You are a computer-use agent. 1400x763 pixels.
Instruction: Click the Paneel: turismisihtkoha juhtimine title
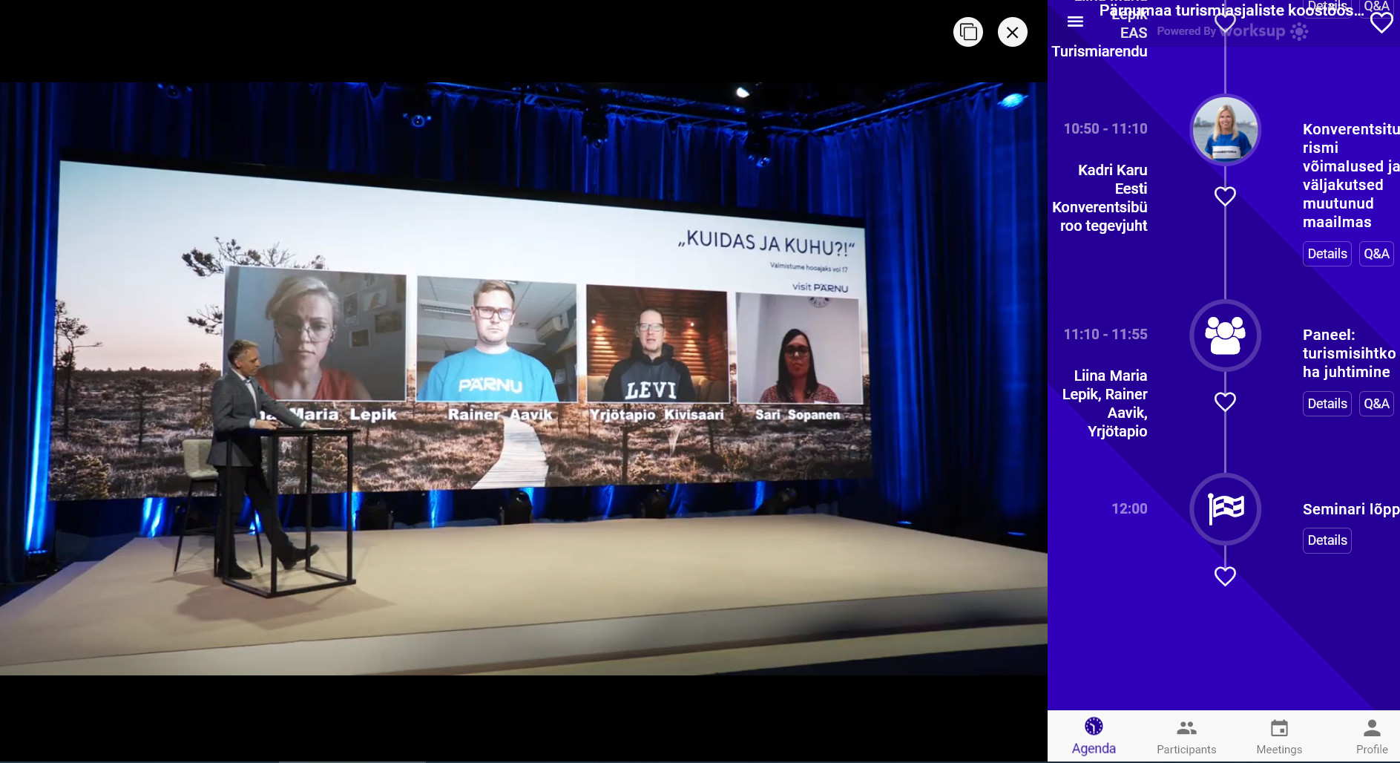[x=1348, y=353]
